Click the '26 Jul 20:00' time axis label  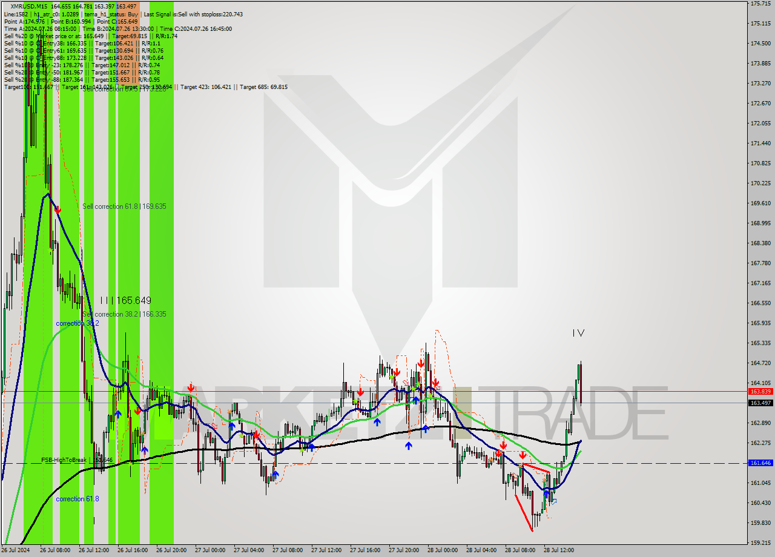point(171,550)
